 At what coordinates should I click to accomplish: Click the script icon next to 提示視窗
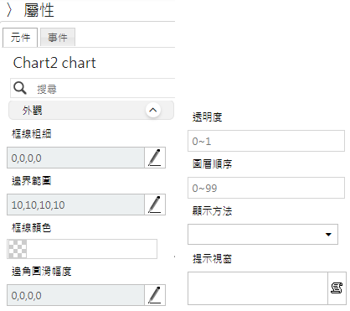point(337,288)
